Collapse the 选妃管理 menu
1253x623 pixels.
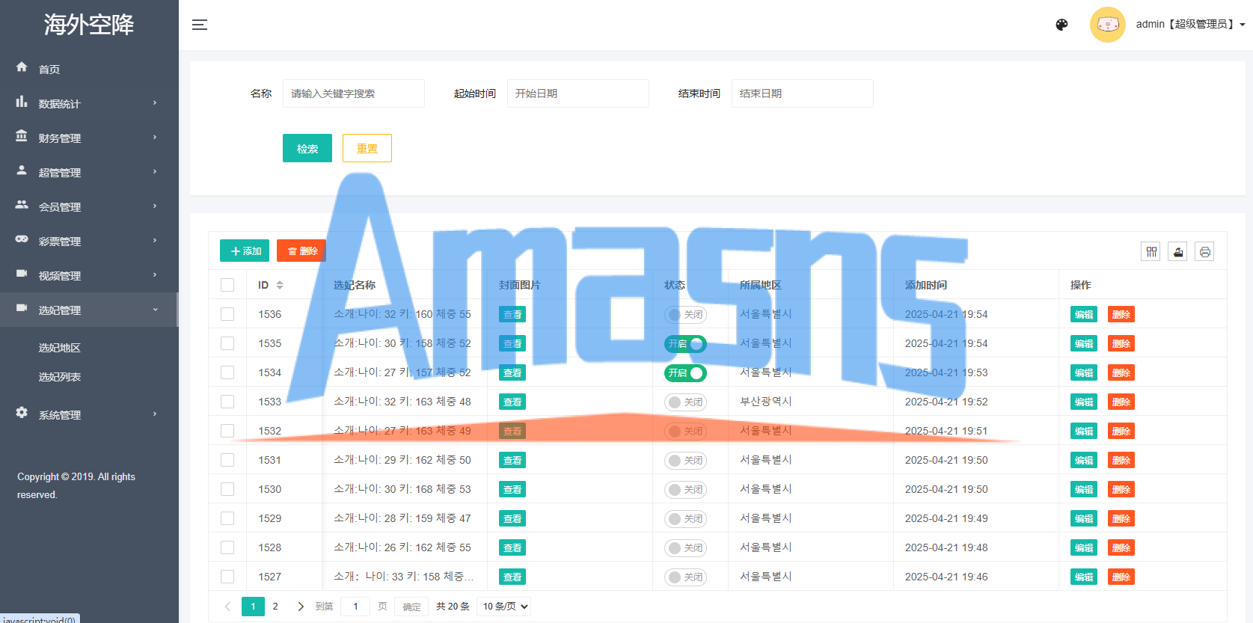[89, 310]
